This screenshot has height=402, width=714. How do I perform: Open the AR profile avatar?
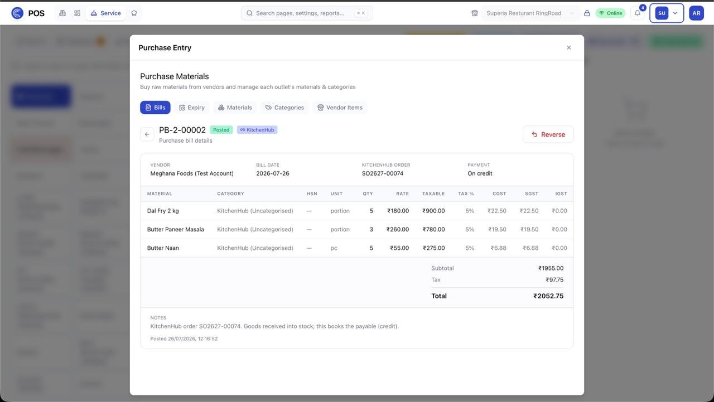[x=696, y=13]
